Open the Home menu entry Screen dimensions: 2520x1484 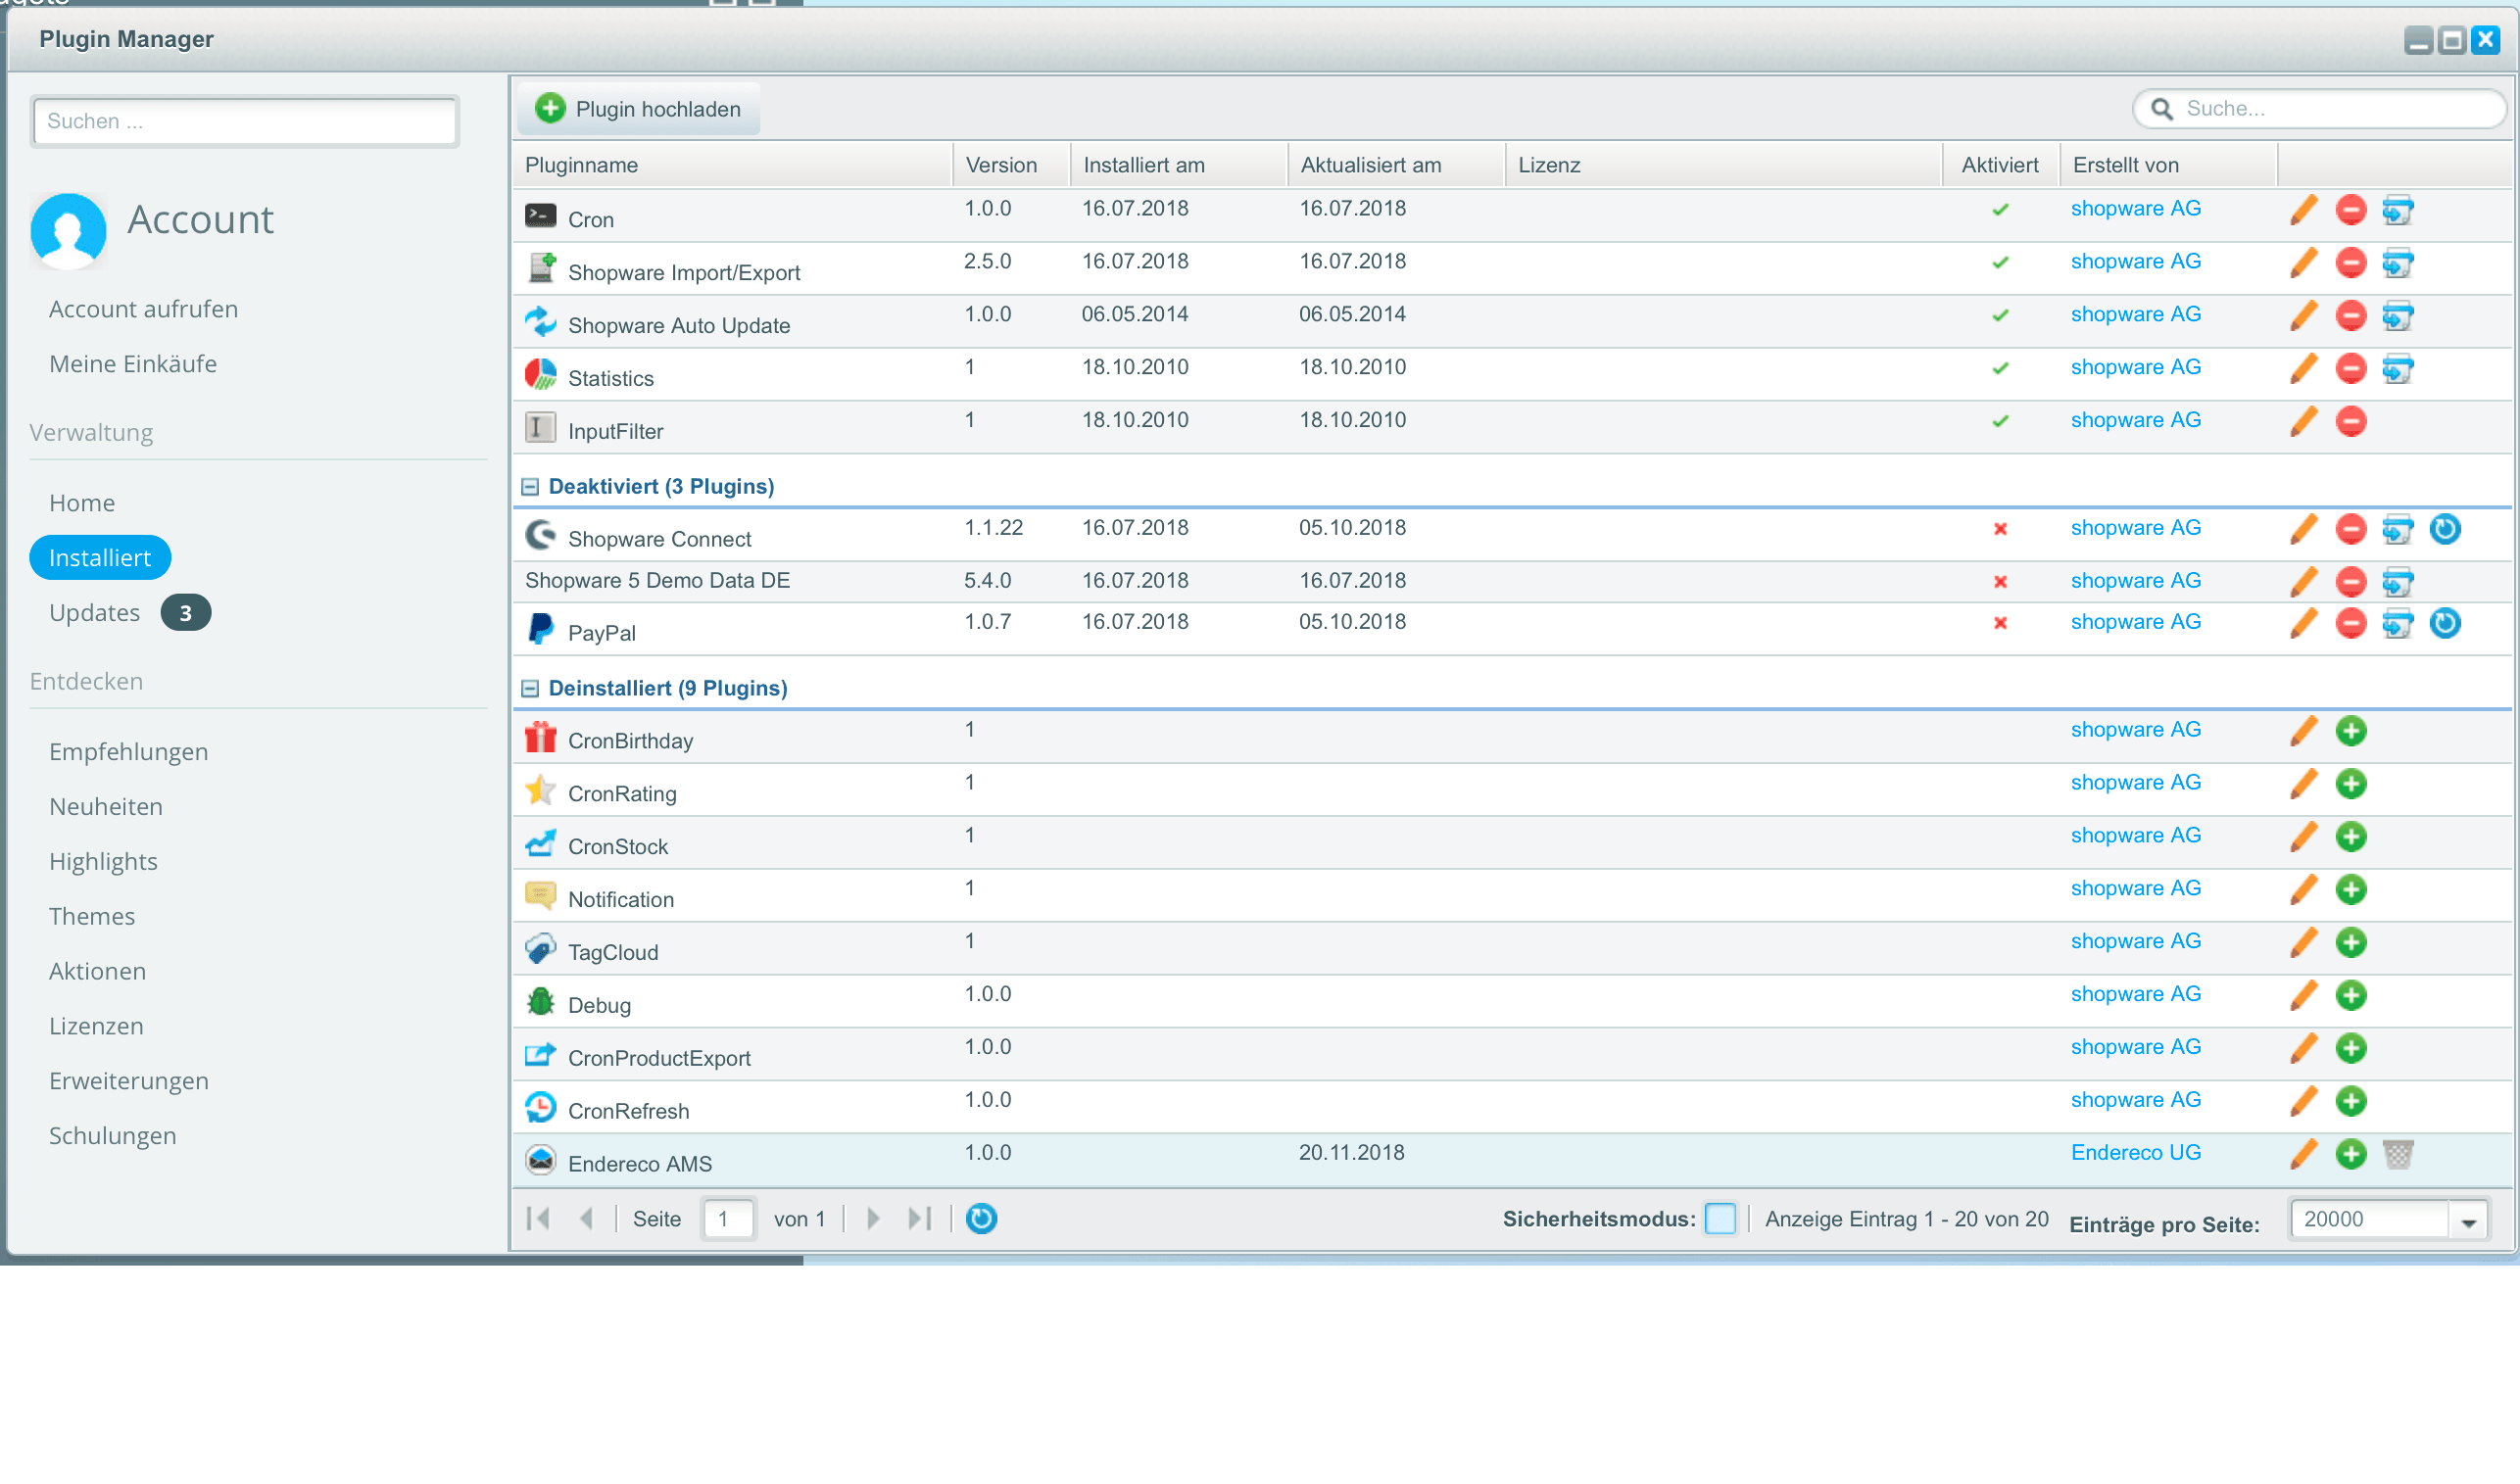coord(82,503)
